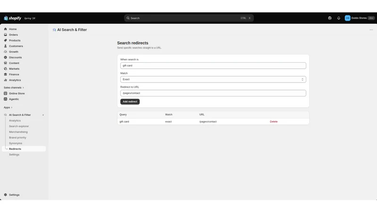Image resolution: width=377 pixels, height=212 pixels.
Task: Open the Finance bank icon
Action: pos(6,74)
